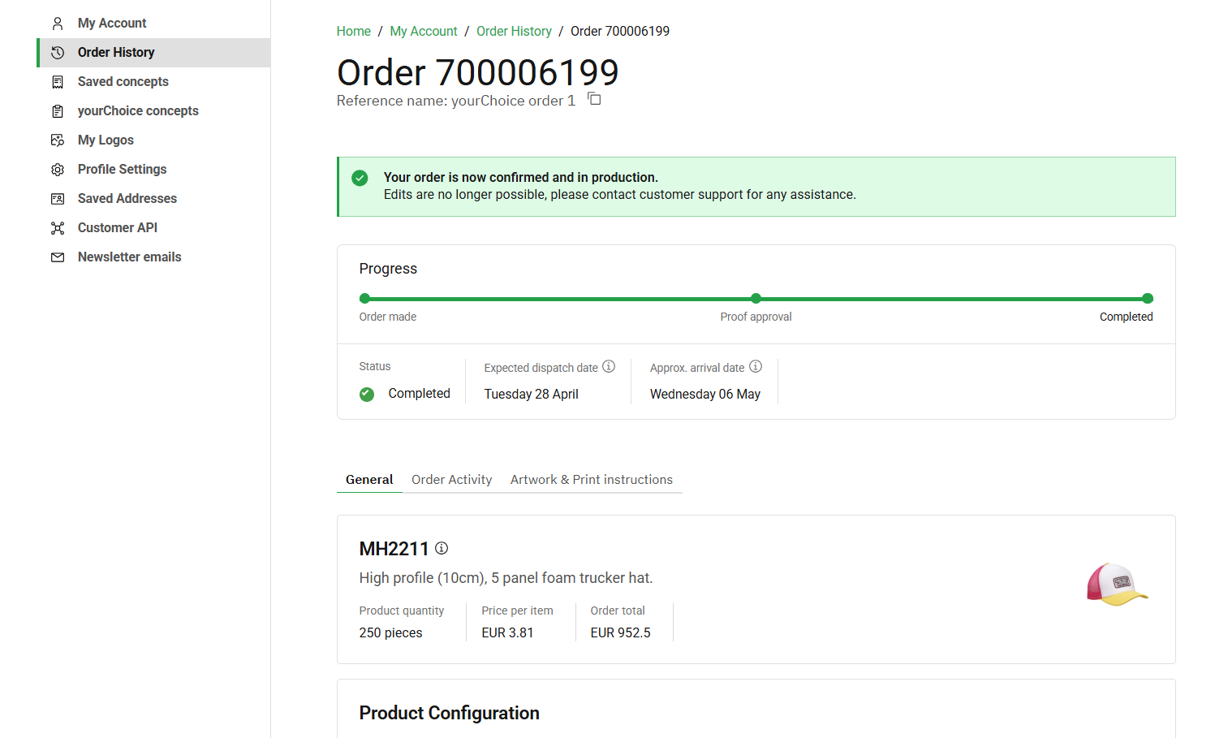The width and height of the screenshot is (1215, 738).
Task: View info about Expected dispatch date
Action: [609, 366]
